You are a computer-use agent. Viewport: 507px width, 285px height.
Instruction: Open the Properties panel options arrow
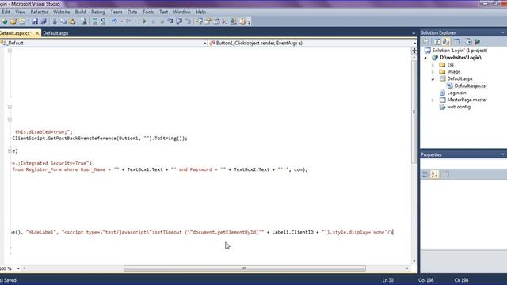coord(503,154)
